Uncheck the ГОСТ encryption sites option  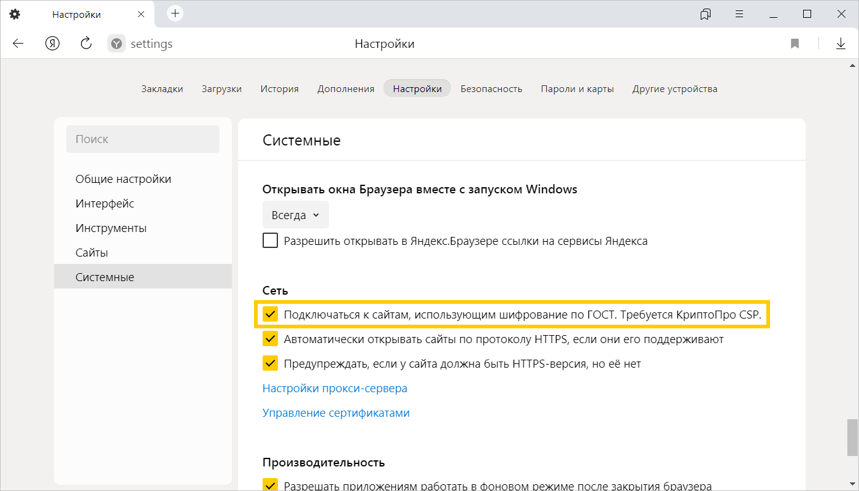tap(270, 314)
